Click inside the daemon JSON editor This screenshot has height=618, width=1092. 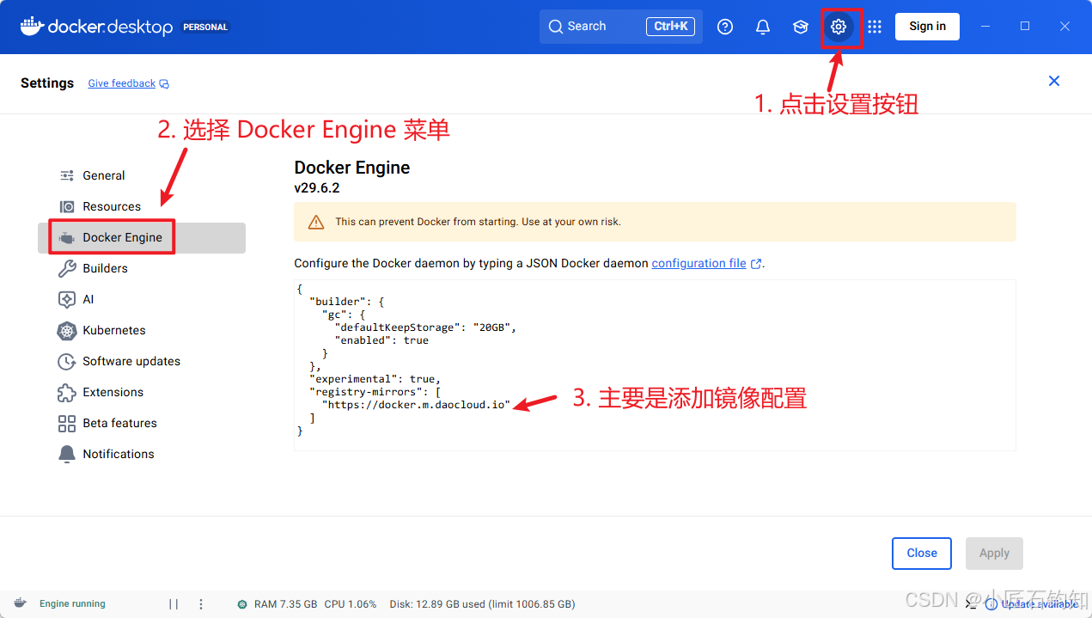tap(655, 365)
